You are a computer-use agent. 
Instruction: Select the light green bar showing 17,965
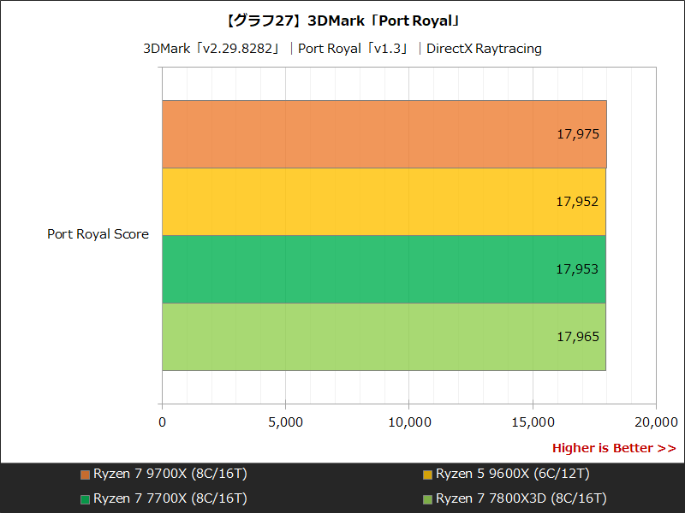pyautogui.click(x=384, y=337)
